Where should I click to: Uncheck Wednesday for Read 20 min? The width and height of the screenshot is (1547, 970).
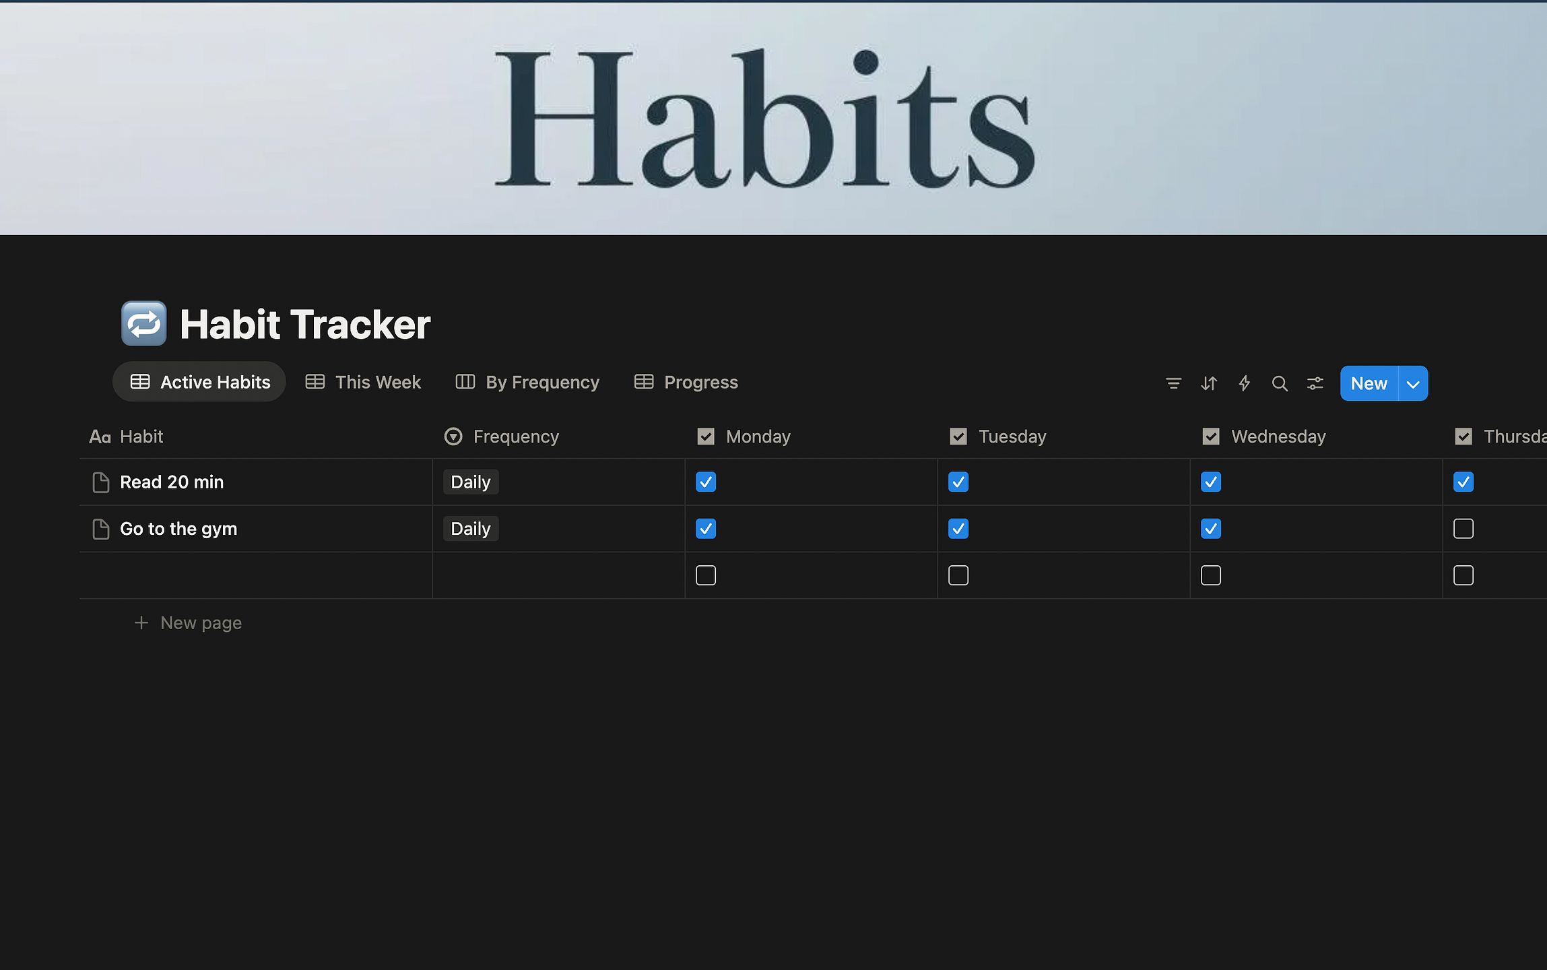(1211, 482)
